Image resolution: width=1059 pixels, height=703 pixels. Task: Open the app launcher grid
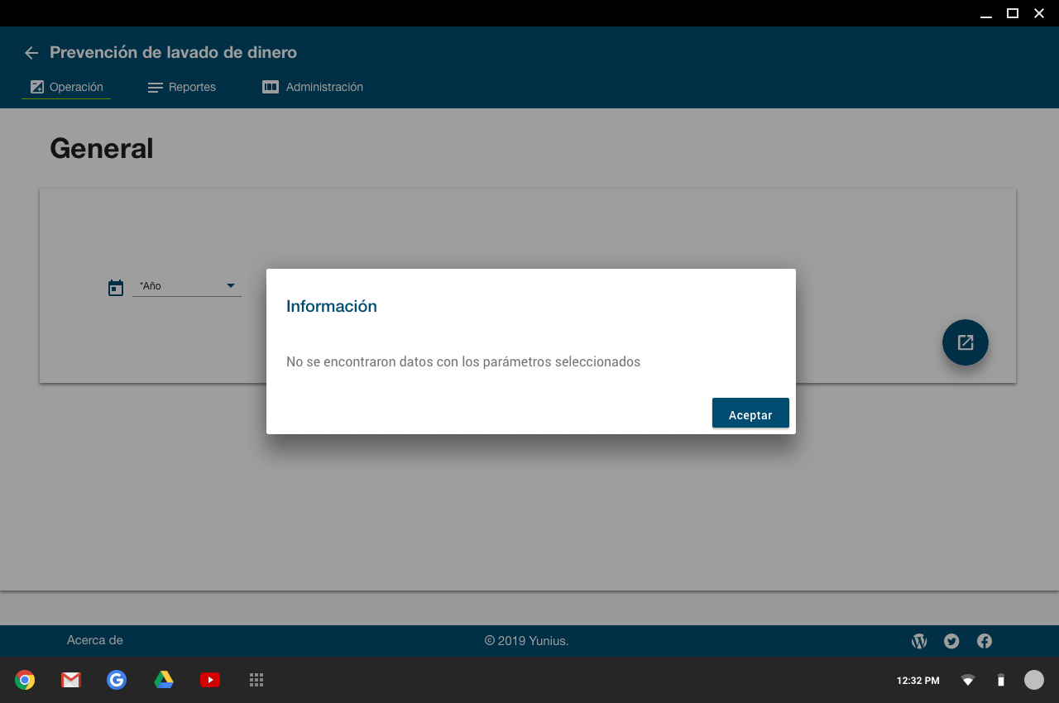coord(256,680)
